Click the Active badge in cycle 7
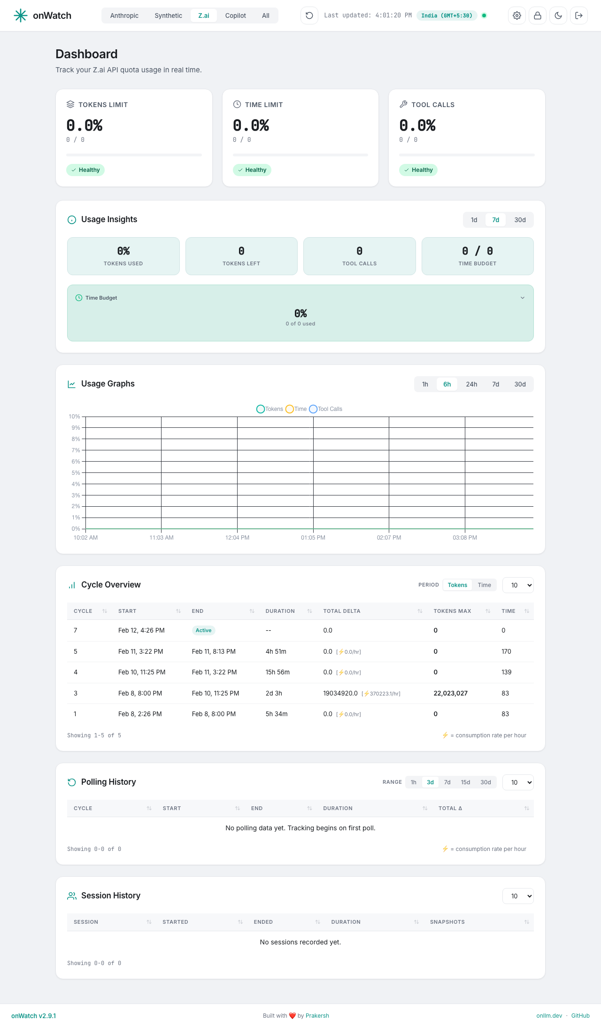Viewport: 601px width, 1028px height. tap(204, 630)
